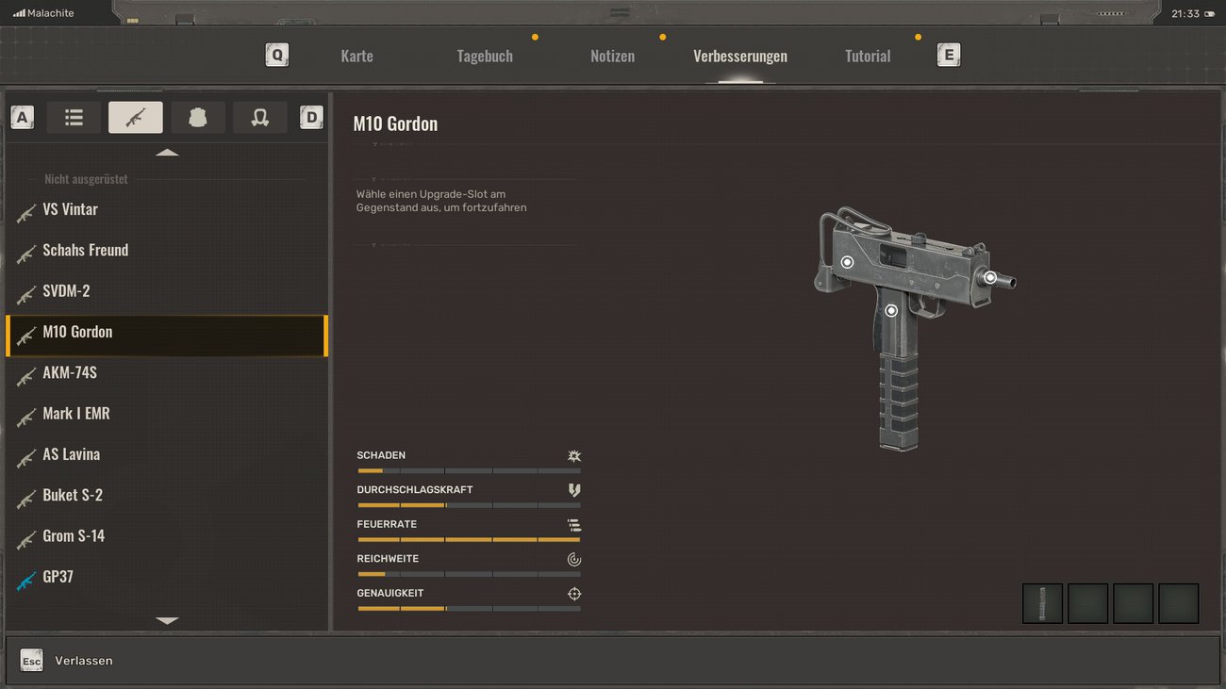Select the weapons category icon
This screenshot has height=689, width=1226.
135,118
